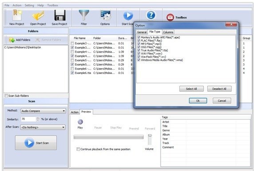Click Pause in the Preview panel

click(98, 128)
